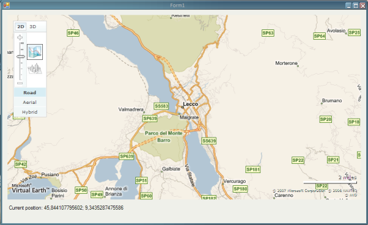Click the Parco del Monte Barro label
The height and width of the screenshot is (225, 368).
(163, 136)
